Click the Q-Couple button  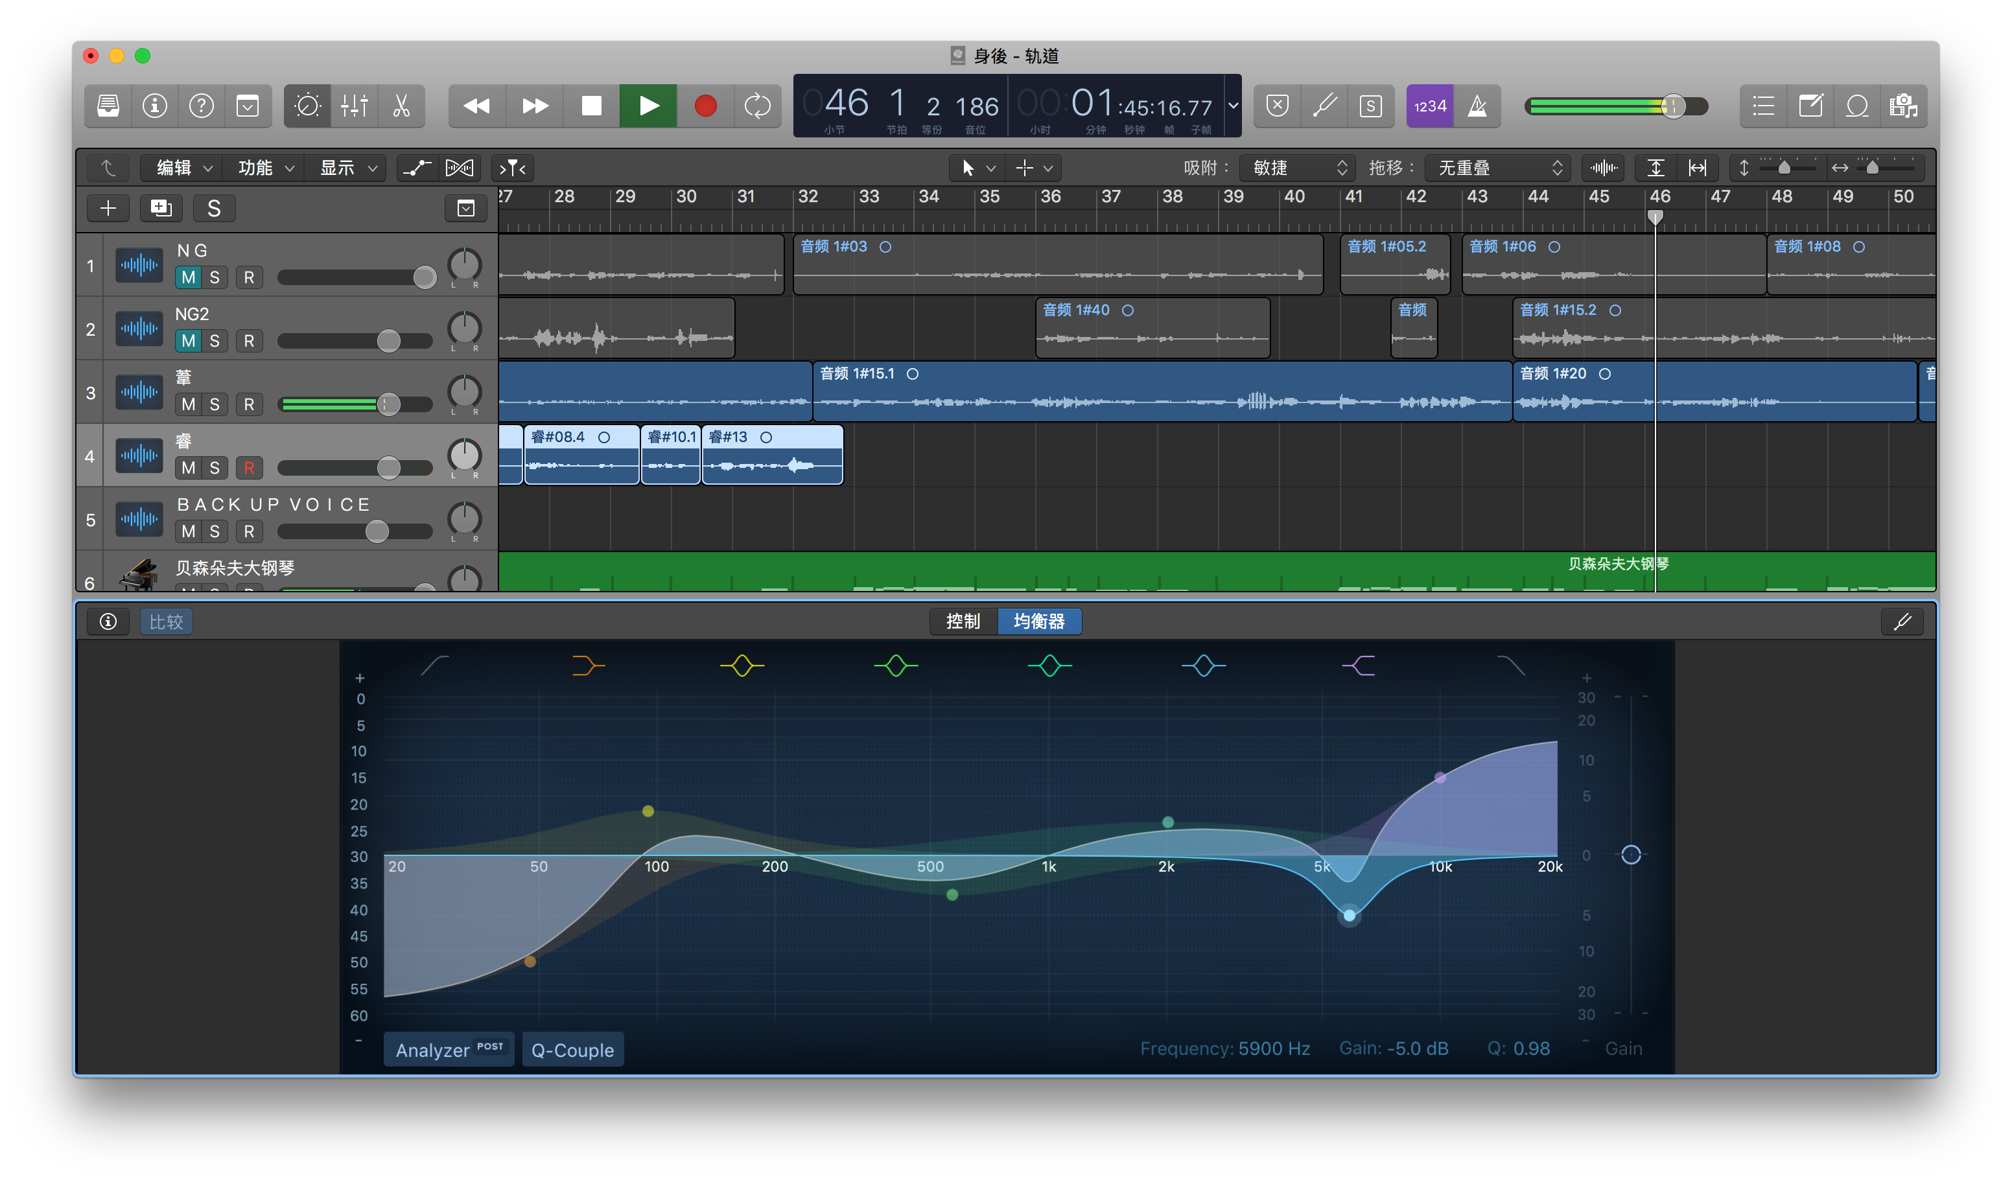tap(572, 1050)
